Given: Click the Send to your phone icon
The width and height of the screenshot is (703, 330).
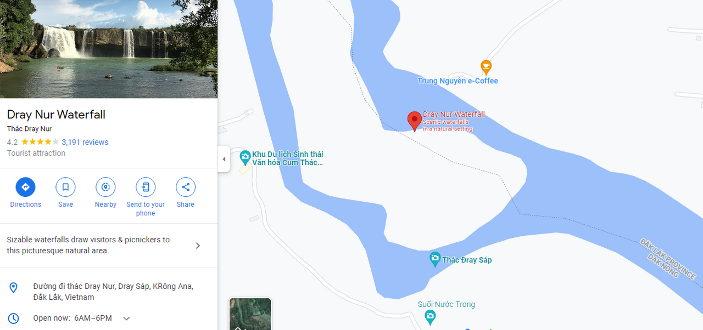Looking at the screenshot, I should click(x=146, y=187).
